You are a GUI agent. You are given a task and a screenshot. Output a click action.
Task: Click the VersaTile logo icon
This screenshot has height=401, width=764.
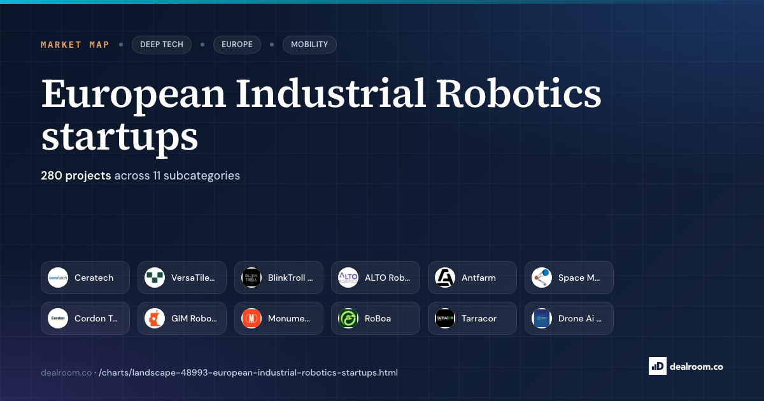pyautogui.click(x=155, y=278)
